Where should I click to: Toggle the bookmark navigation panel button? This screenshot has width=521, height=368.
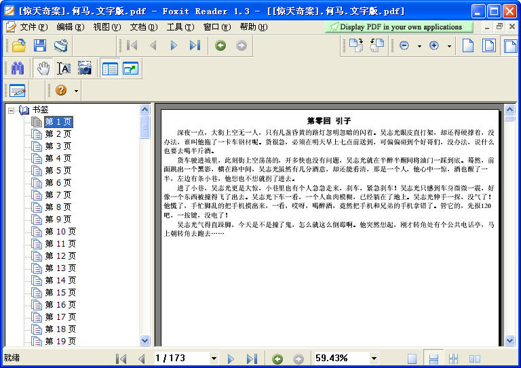coord(110,68)
